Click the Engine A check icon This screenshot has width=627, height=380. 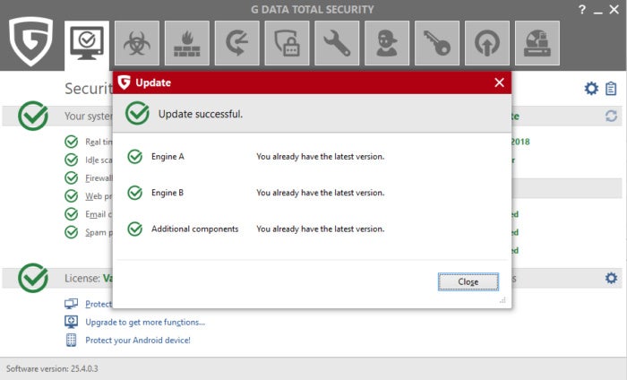click(x=134, y=157)
